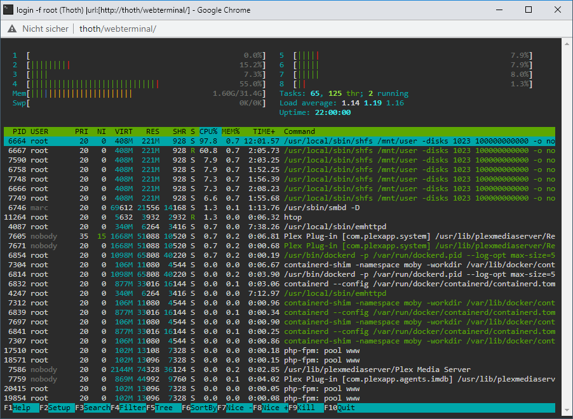573x419 pixels.
Task: Select the Plex Media Server process row
Action: (280, 369)
